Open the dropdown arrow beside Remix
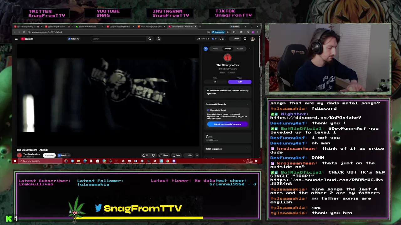Image resolution: width=401 pixels, height=225 pixels. tap(69, 155)
